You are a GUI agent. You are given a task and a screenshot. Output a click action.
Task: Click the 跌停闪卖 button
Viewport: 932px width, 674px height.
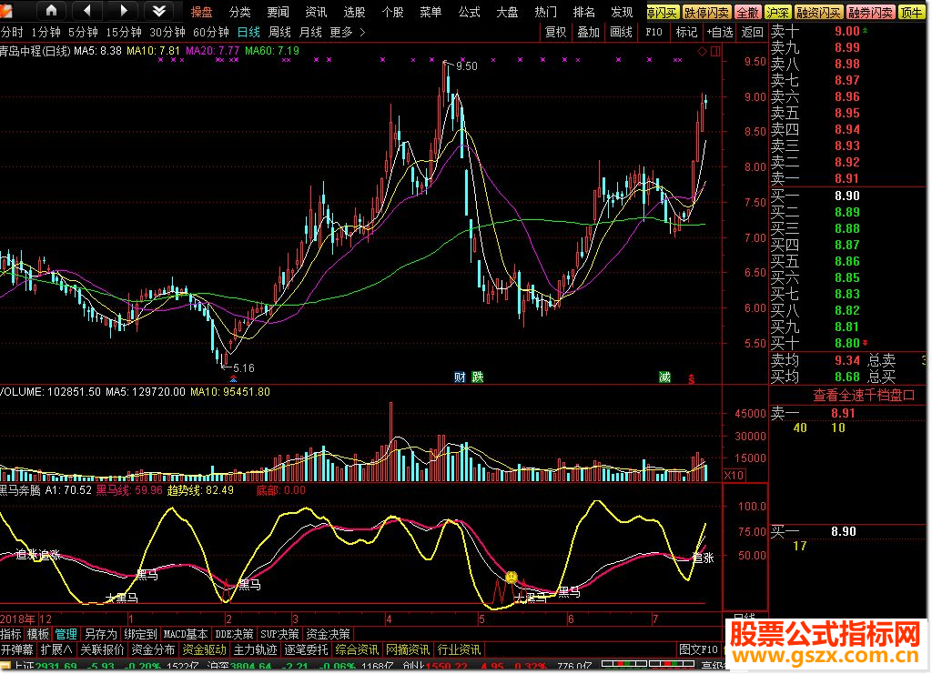(706, 13)
